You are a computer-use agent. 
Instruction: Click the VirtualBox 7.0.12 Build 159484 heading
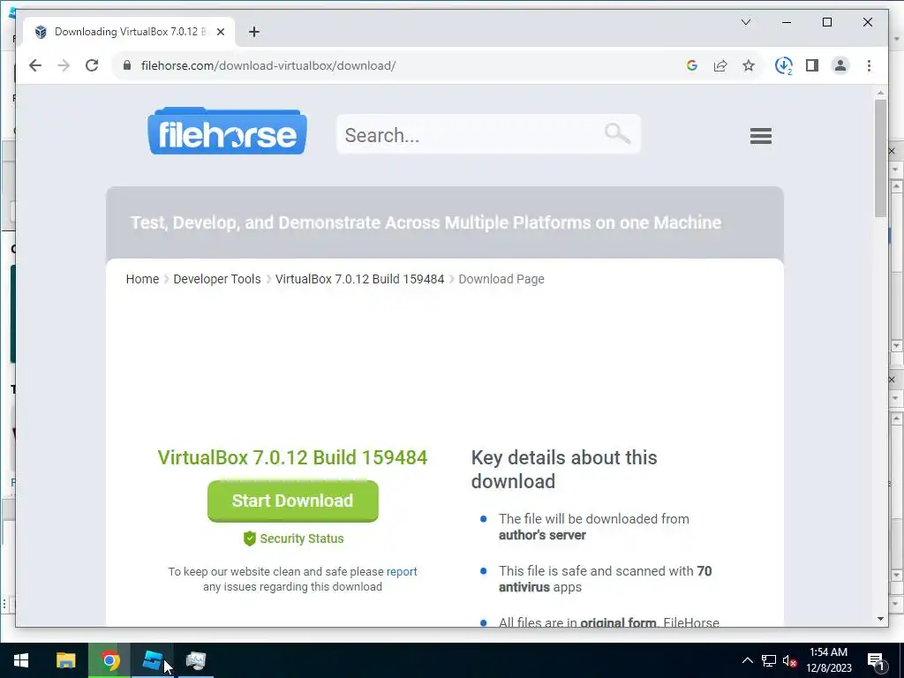tap(292, 457)
